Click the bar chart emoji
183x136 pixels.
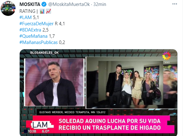point(42,11)
